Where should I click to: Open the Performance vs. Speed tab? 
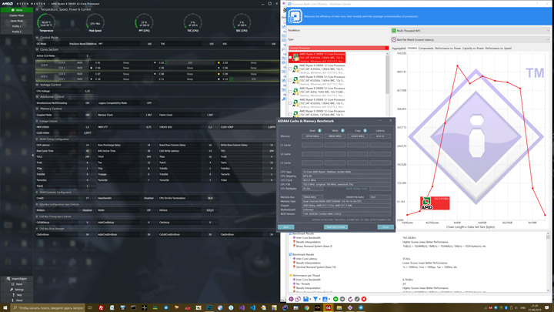498,48
